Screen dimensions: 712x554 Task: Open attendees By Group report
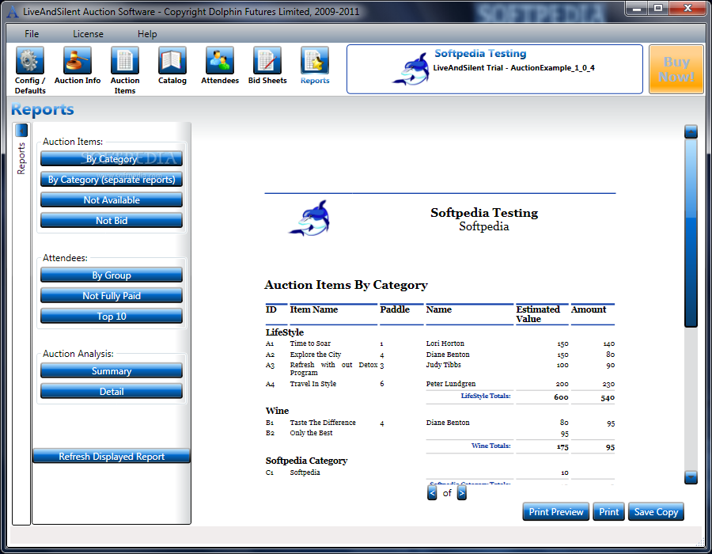click(112, 275)
